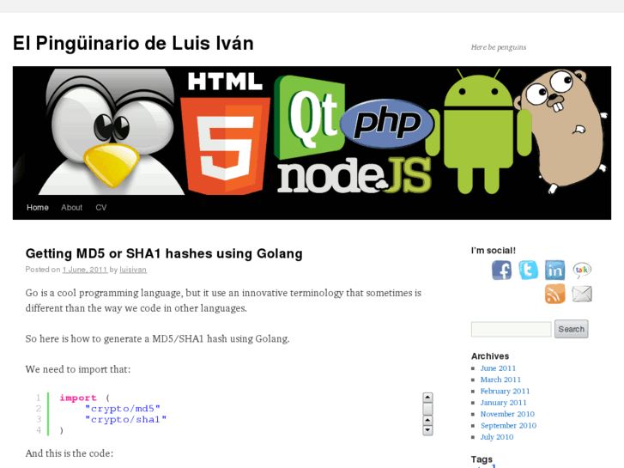
Task: Open 'Getting MD5 or SHA1 hashes' post title
Action: 164,253
